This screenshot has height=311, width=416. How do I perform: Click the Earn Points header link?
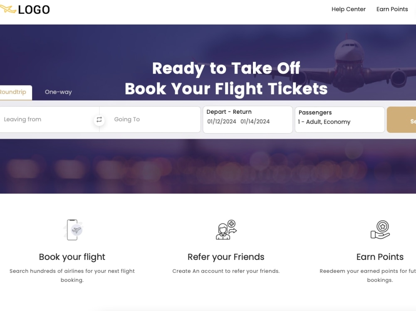392,9
